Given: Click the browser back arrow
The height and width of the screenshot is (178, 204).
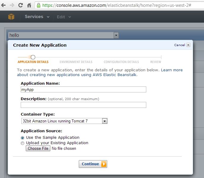Looking at the screenshot, I should tap(4, 5).
